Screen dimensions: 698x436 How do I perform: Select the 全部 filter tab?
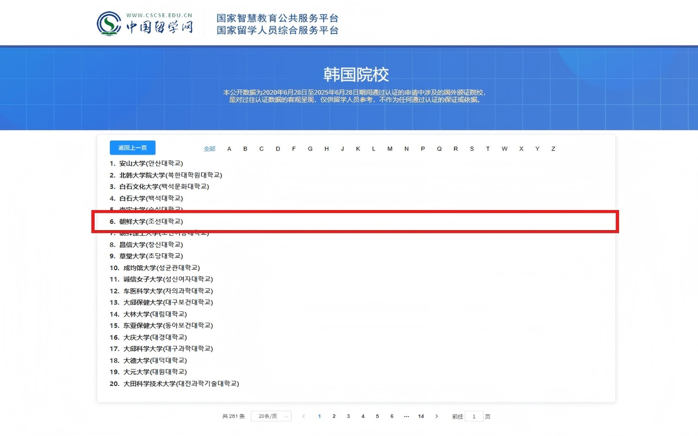pyautogui.click(x=209, y=149)
